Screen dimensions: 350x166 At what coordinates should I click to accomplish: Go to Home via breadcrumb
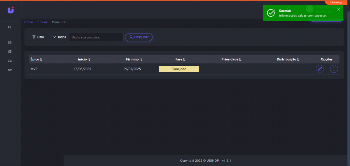29,22
